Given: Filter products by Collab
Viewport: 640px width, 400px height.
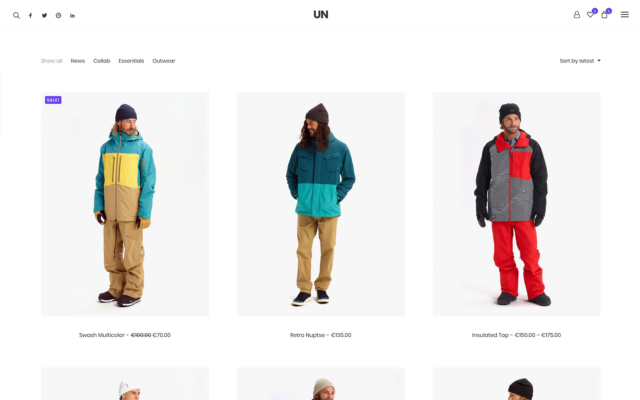Looking at the screenshot, I should [x=102, y=61].
